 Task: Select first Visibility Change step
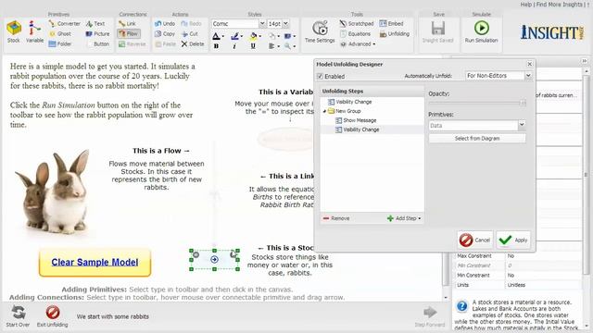pos(350,102)
